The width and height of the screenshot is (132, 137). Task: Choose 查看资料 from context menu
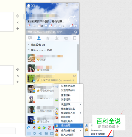[66, 95]
